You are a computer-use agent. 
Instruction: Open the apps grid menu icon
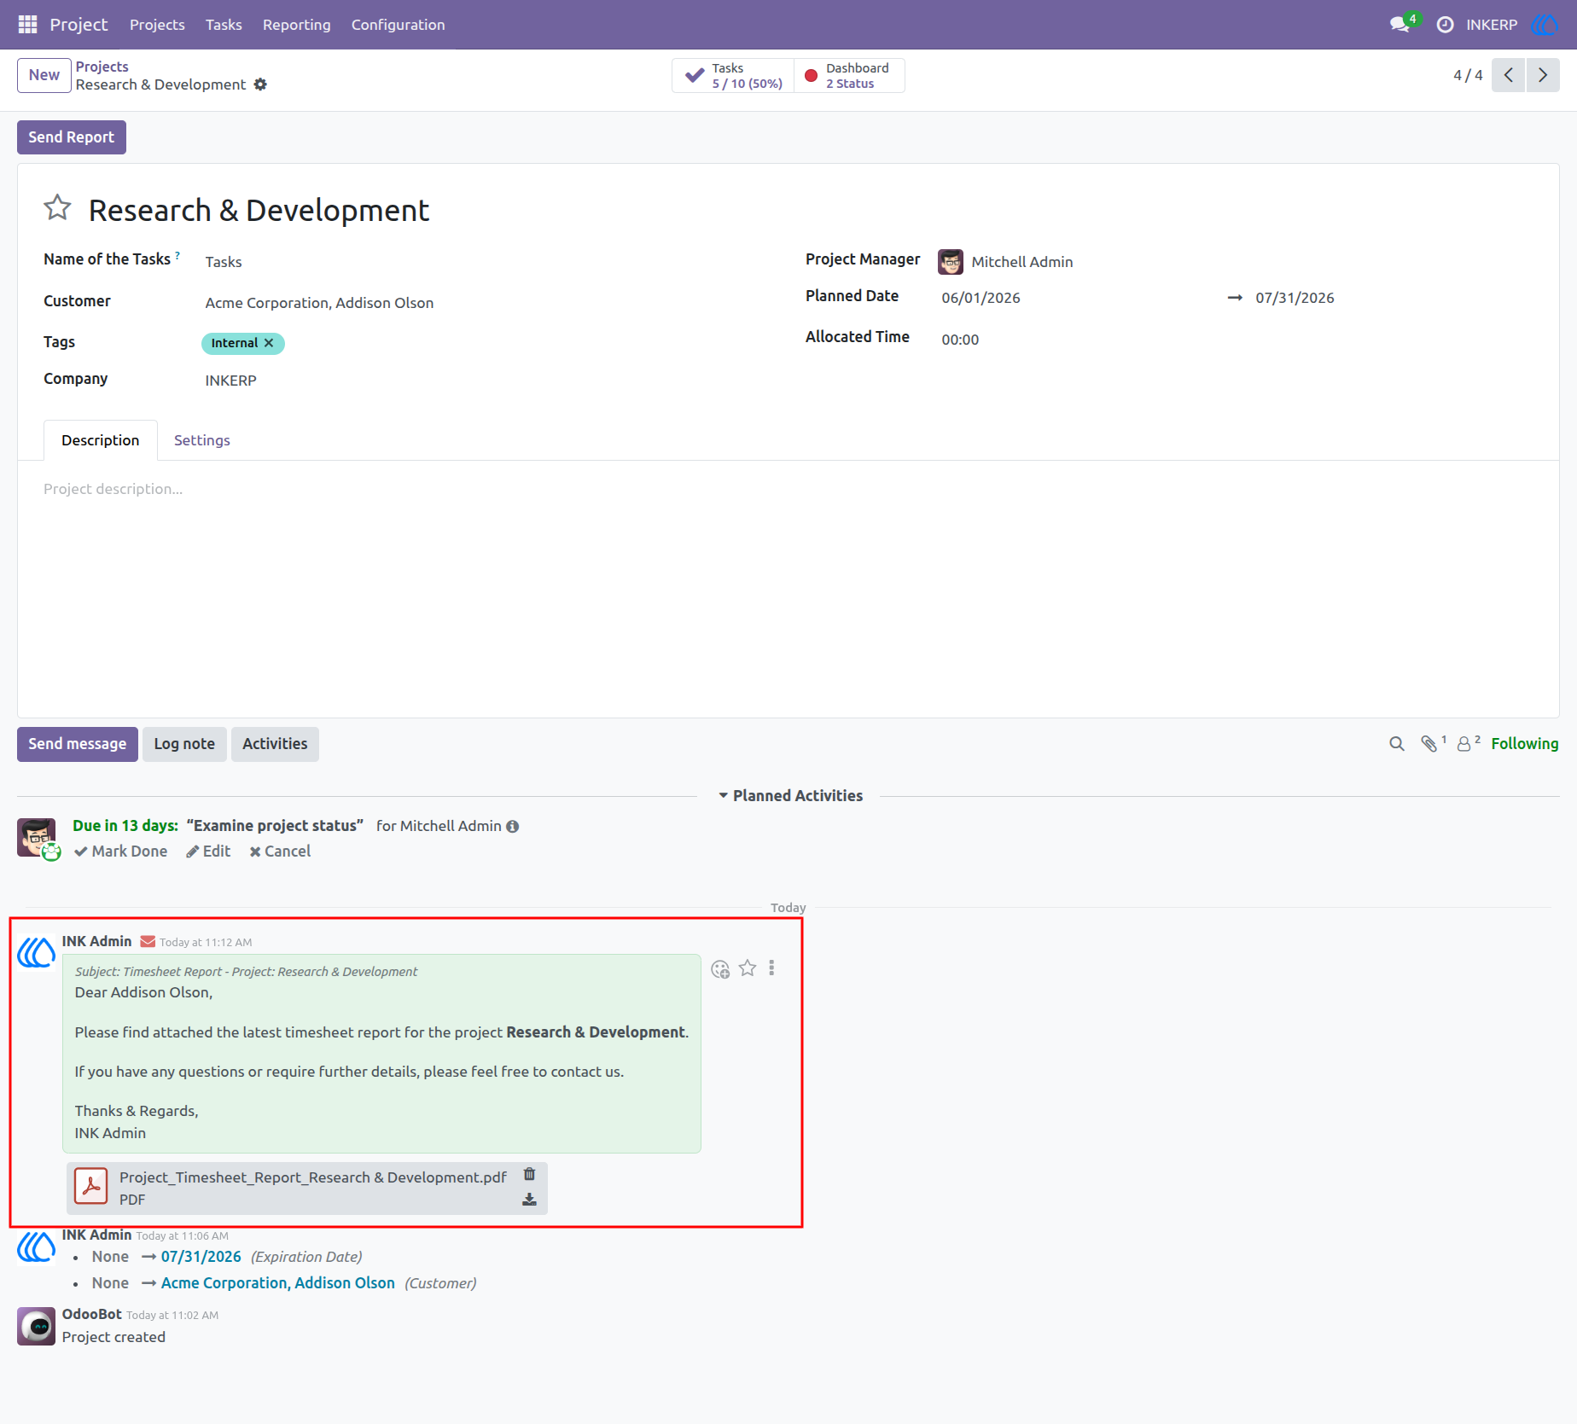(x=27, y=25)
